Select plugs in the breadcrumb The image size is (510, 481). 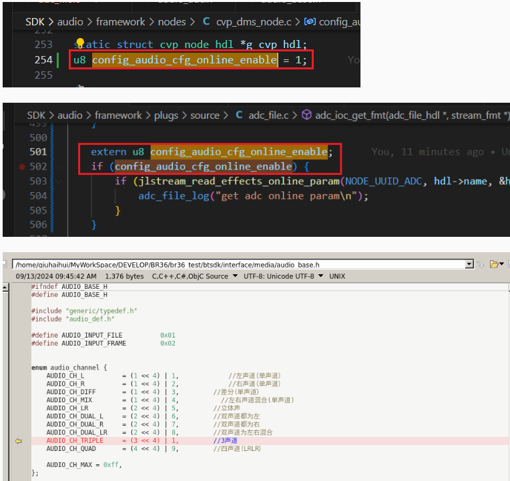(x=166, y=115)
